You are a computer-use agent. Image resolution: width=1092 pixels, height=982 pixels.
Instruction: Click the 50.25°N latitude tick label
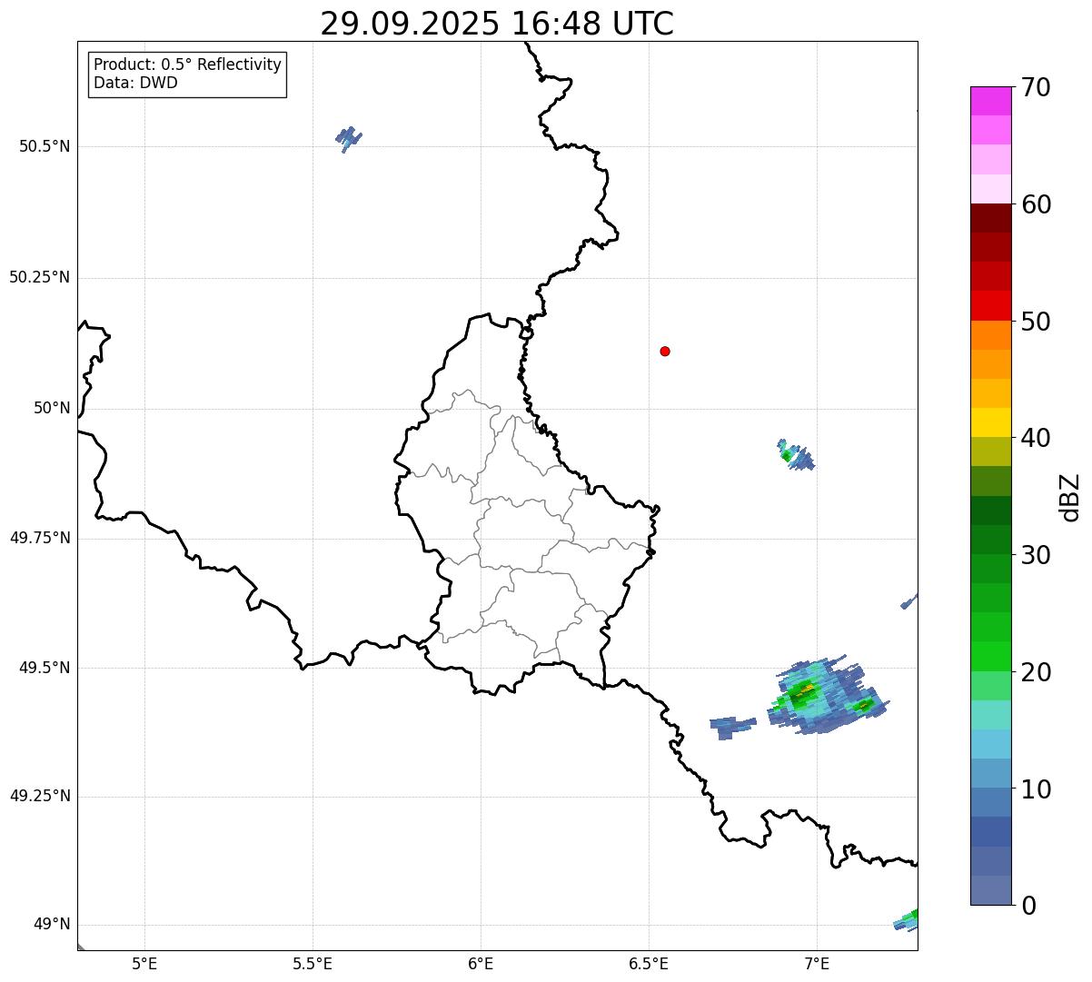point(39,277)
